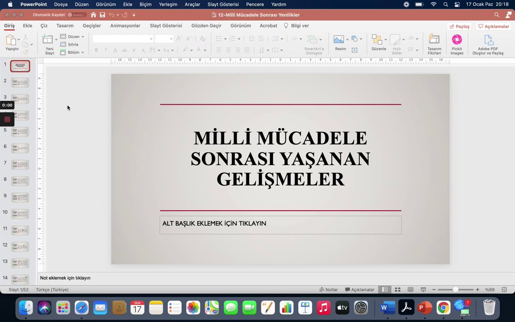Image resolution: width=515 pixels, height=322 pixels.
Task: Adjust the zoom slider handle
Action: tap(455, 289)
